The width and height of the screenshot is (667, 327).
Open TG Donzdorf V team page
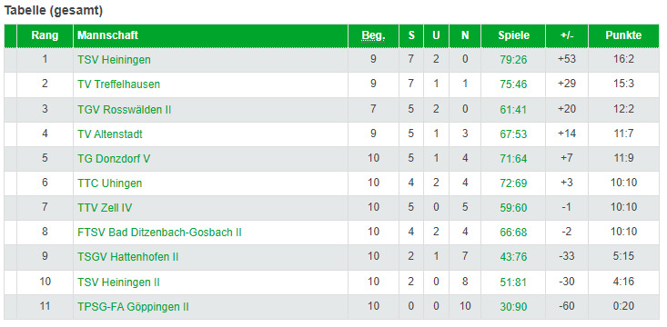pos(114,159)
